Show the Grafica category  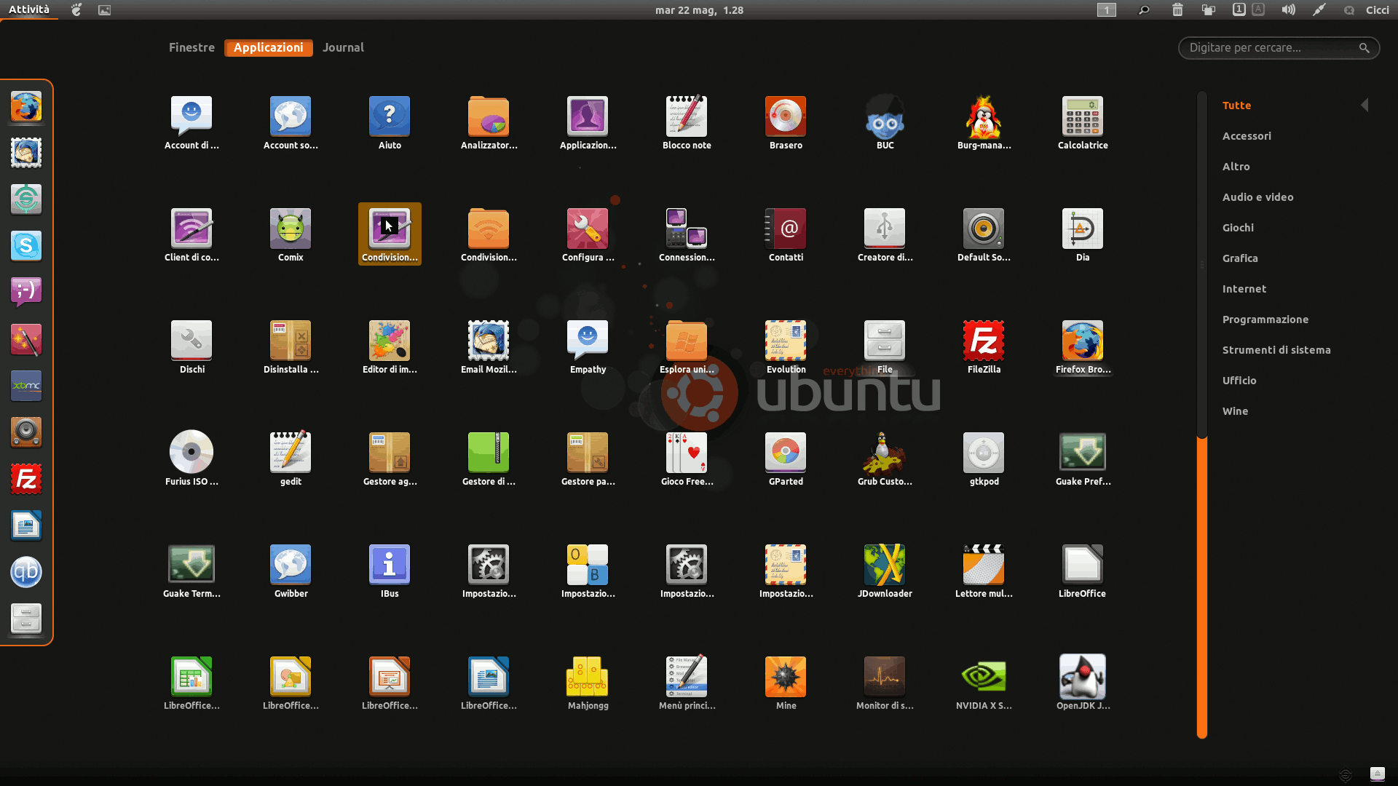(x=1240, y=258)
